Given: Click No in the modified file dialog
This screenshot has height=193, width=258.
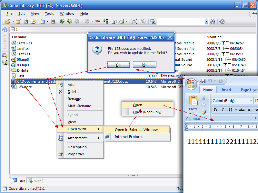Looking at the screenshot, I should pos(144,65).
